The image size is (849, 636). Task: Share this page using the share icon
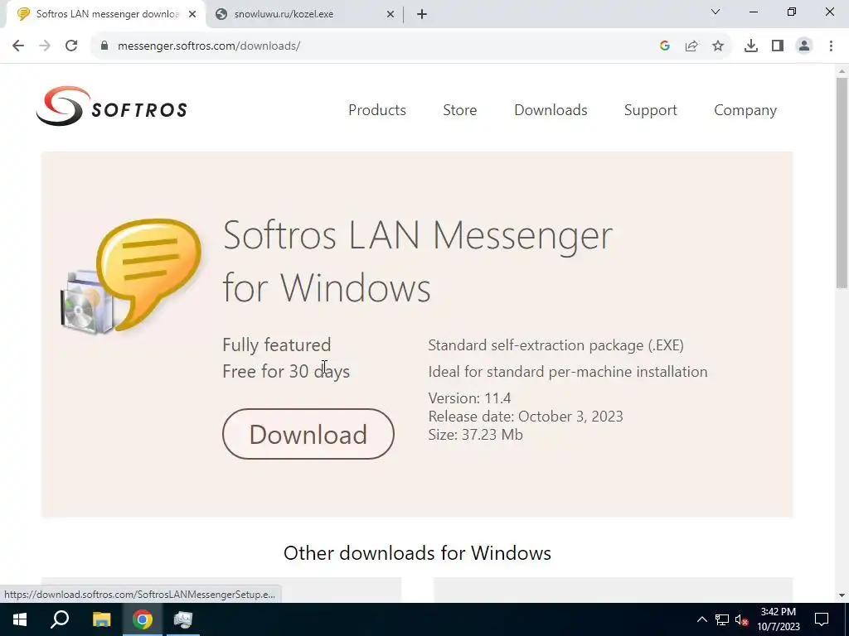(691, 46)
